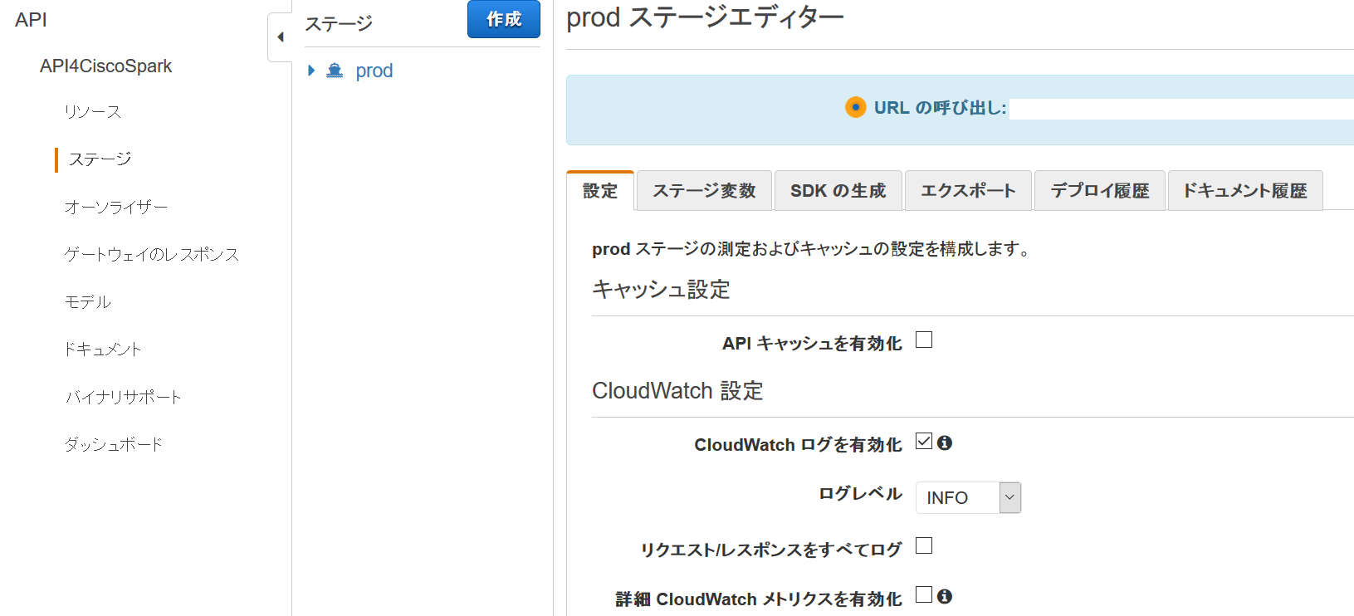Screen dimensions: 1354x616
Task: Collapse the side panel with the left arrow
Action: 281,37
